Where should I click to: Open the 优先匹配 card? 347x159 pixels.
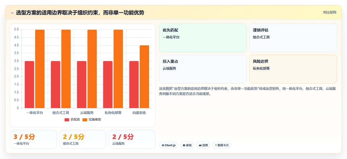coord(203,38)
